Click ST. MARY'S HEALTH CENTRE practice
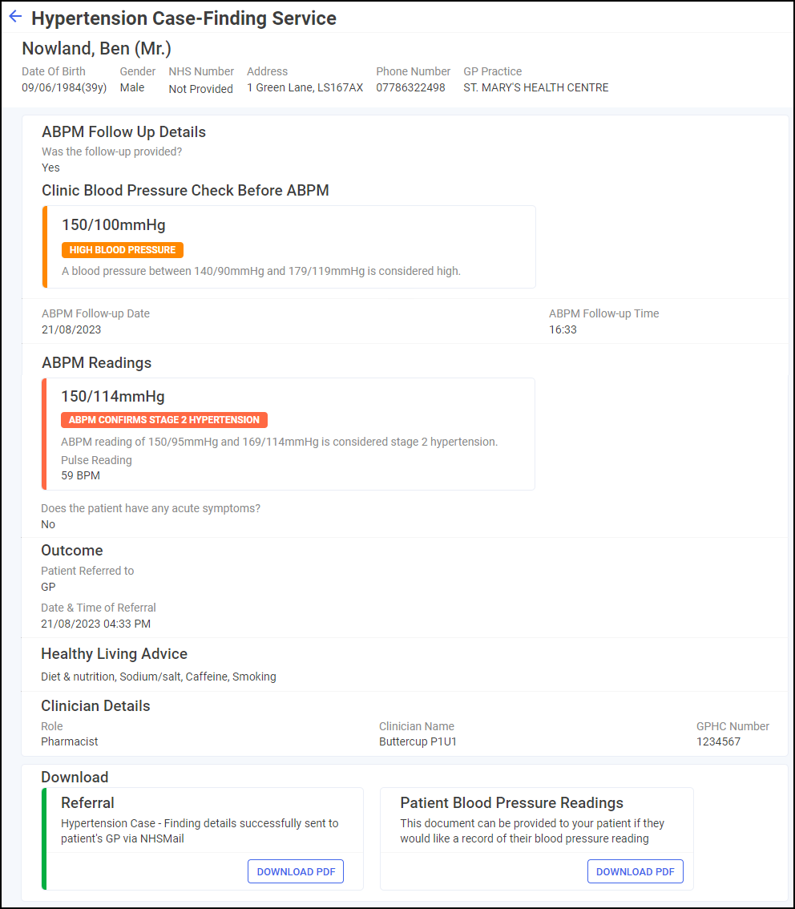795x909 pixels. pyautogui.click(x=536, y=87)
